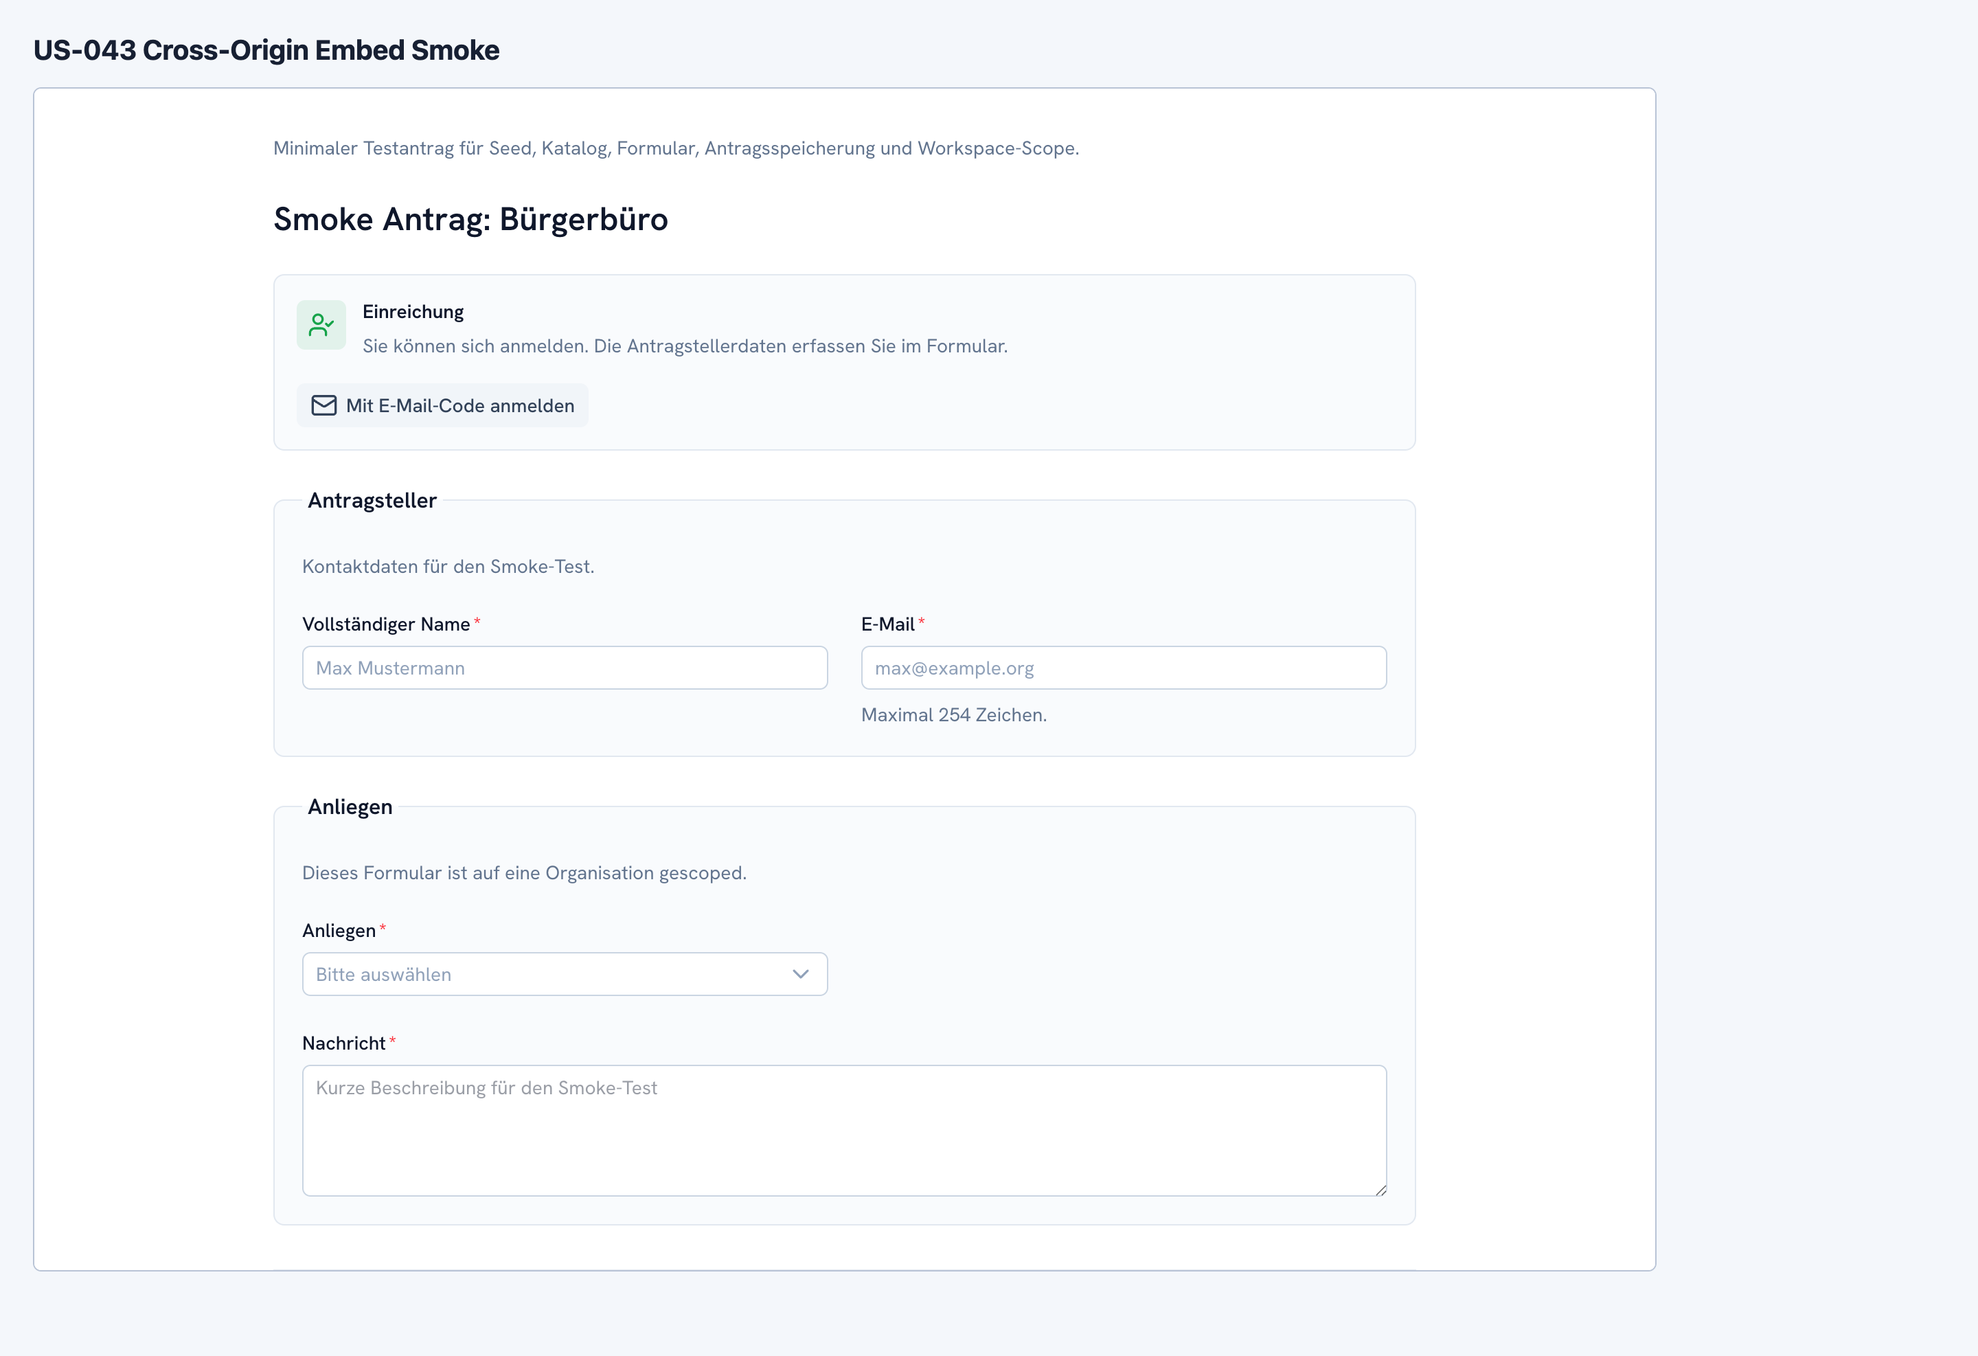Viewport: 1978px width, 1356px height.
Task: Click the 'Minimaler Testantrag' intro paragraph
Action: [x=676, y=148]
